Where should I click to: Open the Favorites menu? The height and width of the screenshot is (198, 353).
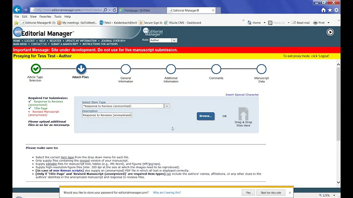[45, 17]
